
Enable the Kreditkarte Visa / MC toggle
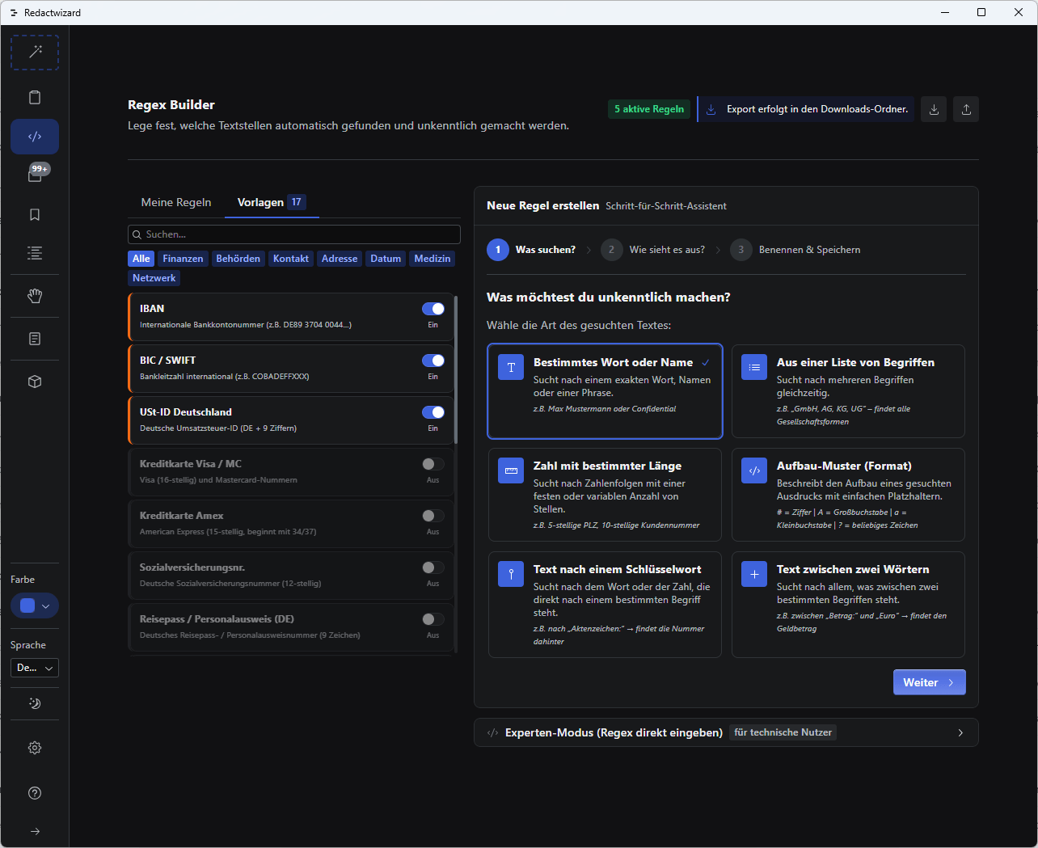click(433, 464)
